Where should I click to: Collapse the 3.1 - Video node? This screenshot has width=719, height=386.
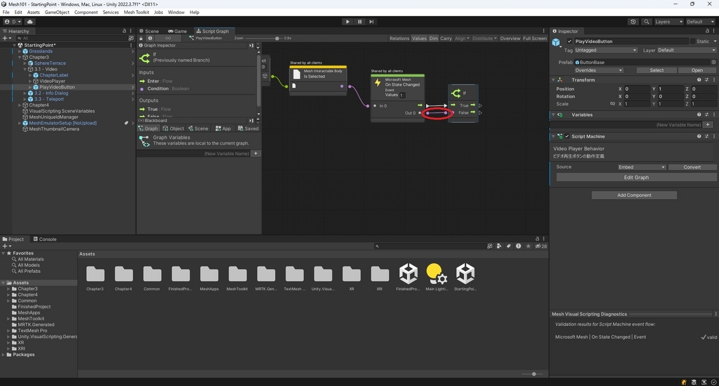coord(25,69)
